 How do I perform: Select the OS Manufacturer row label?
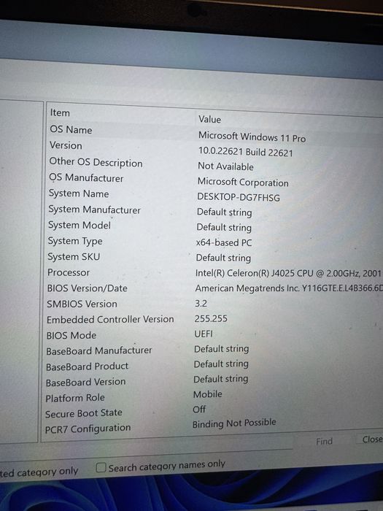[86, 178]
